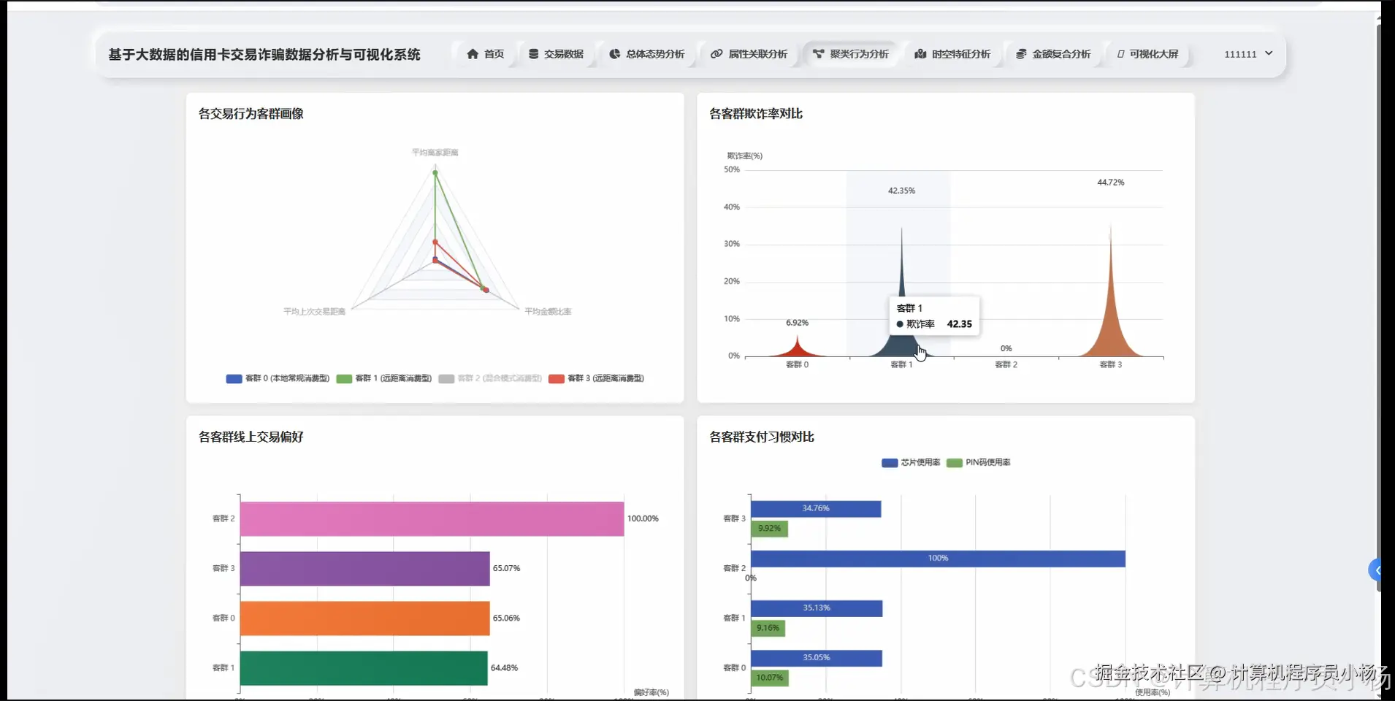This screenshot has height=701, width=1395.
Task: Click the pink 客群 2 100.00% bar
Action: pos(432,518)
